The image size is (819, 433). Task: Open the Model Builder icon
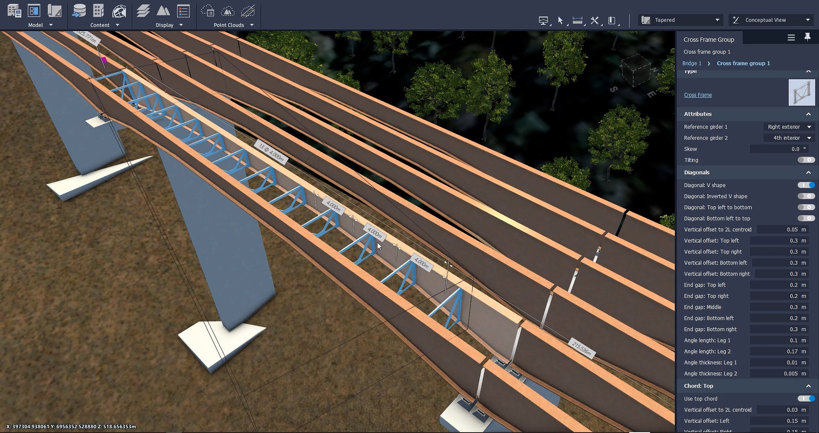tap(14, 11)
